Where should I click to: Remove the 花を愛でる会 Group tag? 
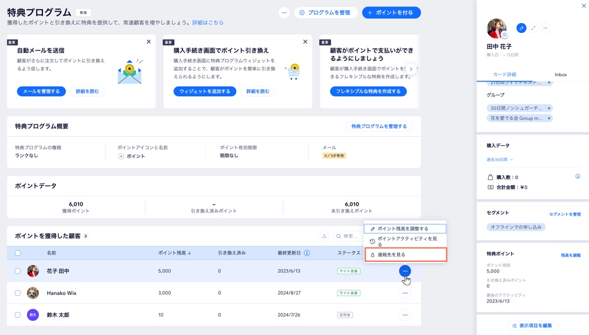pos(549,118)
